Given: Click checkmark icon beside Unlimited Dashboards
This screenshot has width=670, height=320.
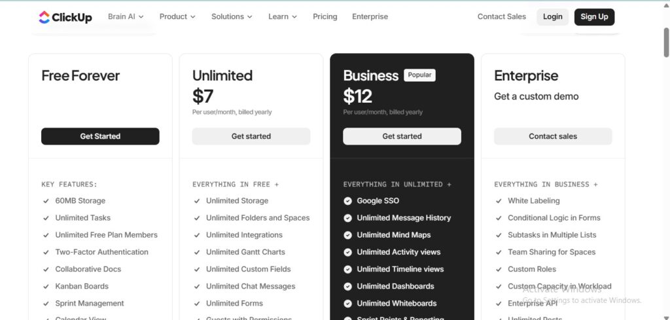Looking at the screenshot, I should [x=348, y=286].
